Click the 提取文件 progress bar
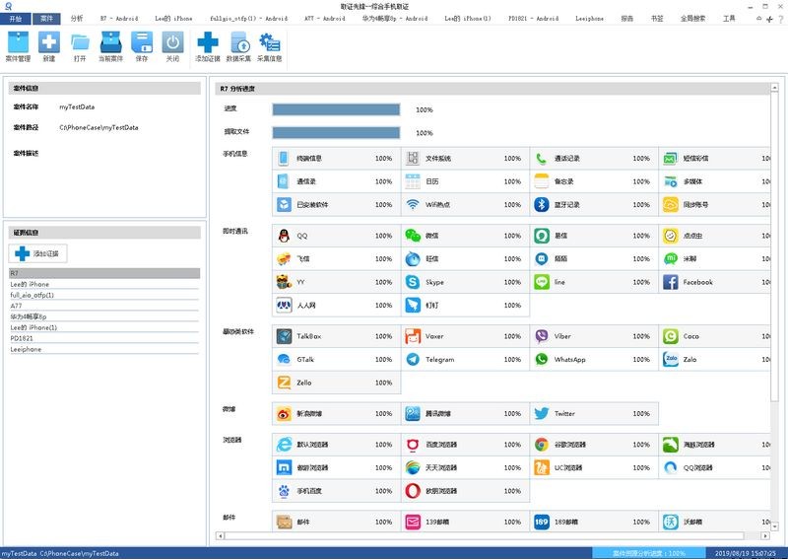 [x=336, y=132]
